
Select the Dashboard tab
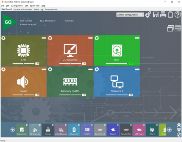(7, 9)
